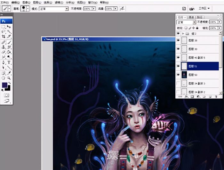Hide layer 图层 38
Image resolution: width=224 pixels, height=170 pixels.
[178, 40]
